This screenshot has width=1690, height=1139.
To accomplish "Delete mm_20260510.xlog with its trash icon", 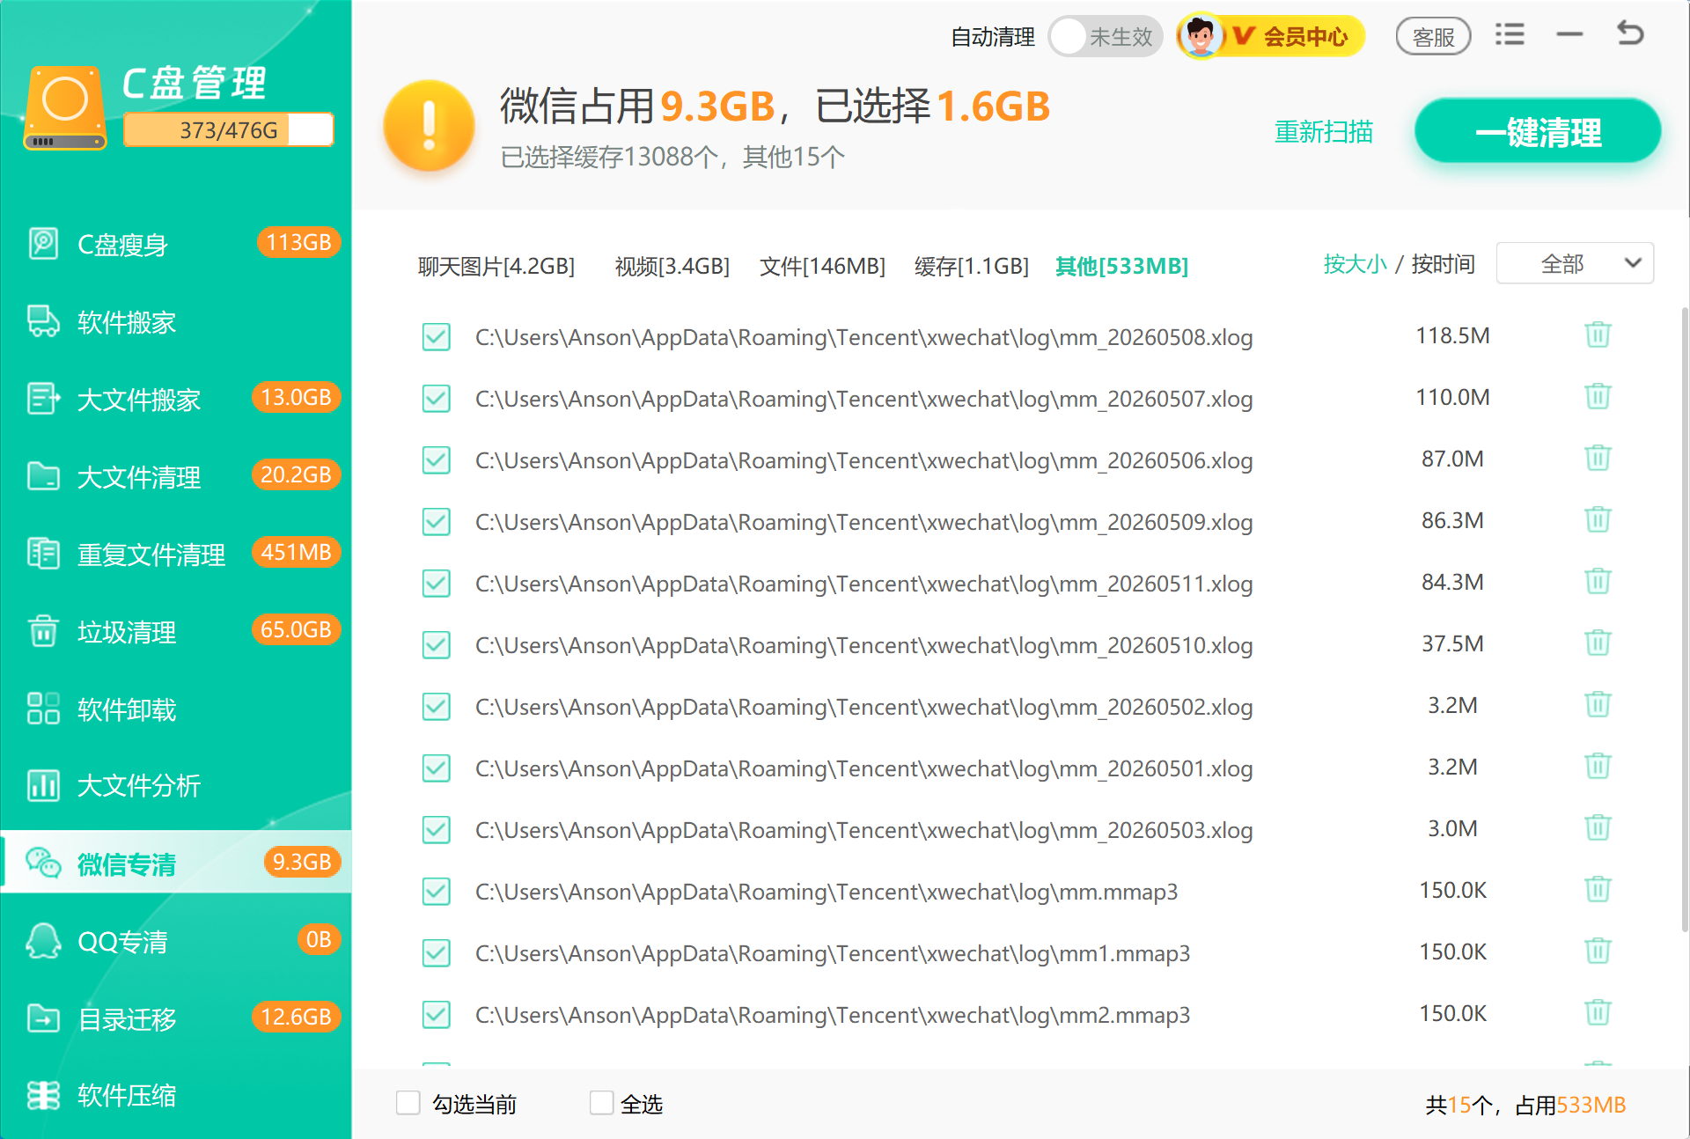I will pos(1598,643).
